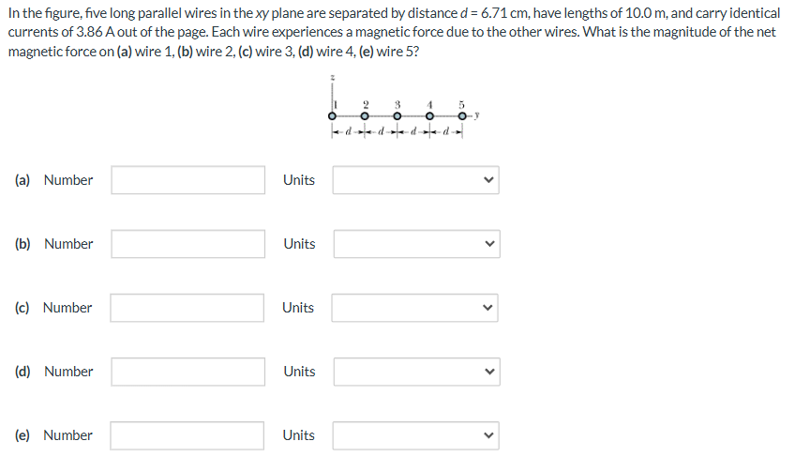
Task: Click the Number input field for part (e)
Action: (187, 435)
